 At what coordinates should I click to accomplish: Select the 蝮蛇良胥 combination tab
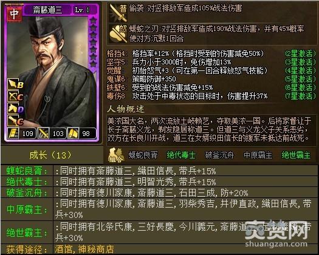click(143, 155)
